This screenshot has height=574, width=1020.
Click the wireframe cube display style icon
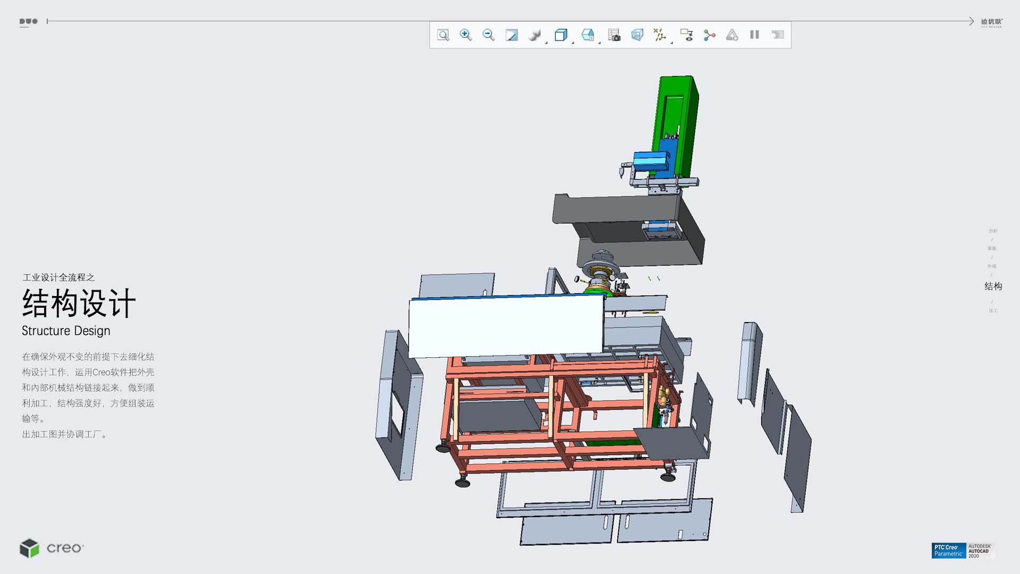[560, 35]
